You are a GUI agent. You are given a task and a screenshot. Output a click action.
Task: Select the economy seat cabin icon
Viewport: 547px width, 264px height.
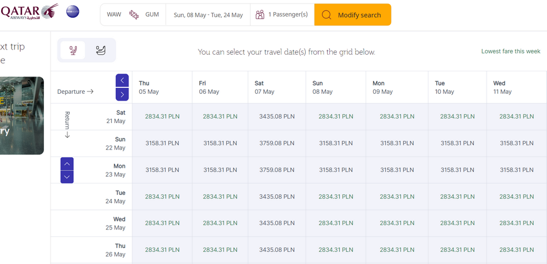[x=73, y=50]
